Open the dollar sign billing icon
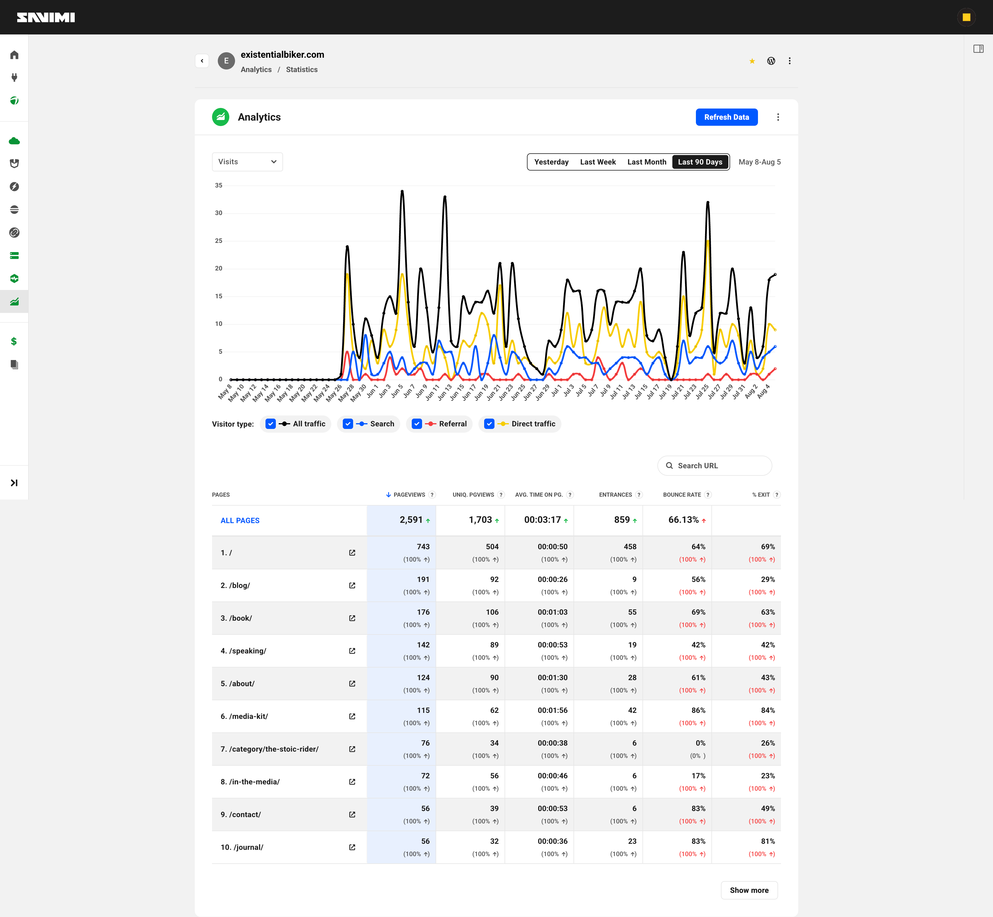Screen dimensions: 993x917 pyautogui.click(x=14, y=341)
